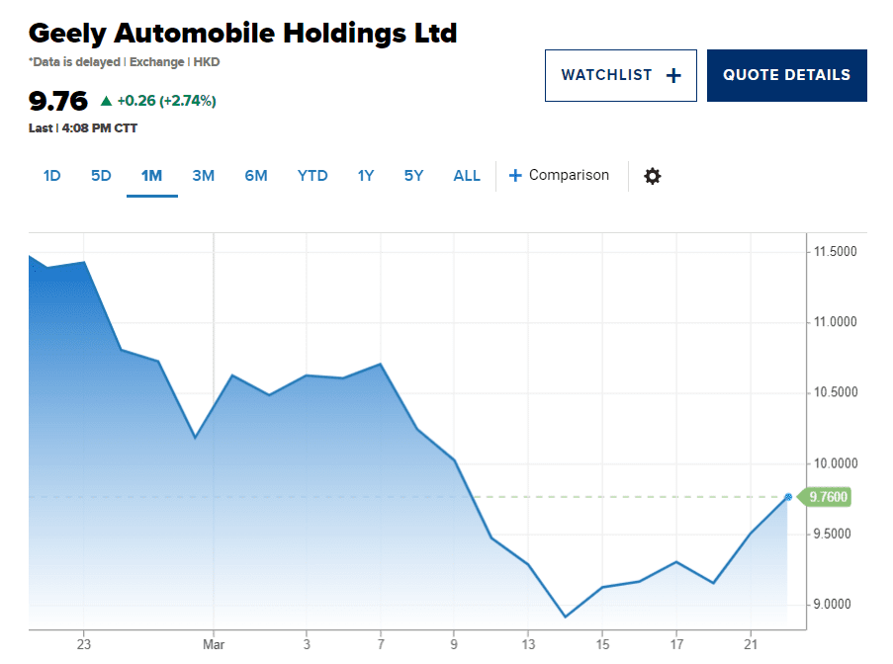Screen dimensions: 893x664
Task: Switch to the 5D time range
Action: pos(101,176)
